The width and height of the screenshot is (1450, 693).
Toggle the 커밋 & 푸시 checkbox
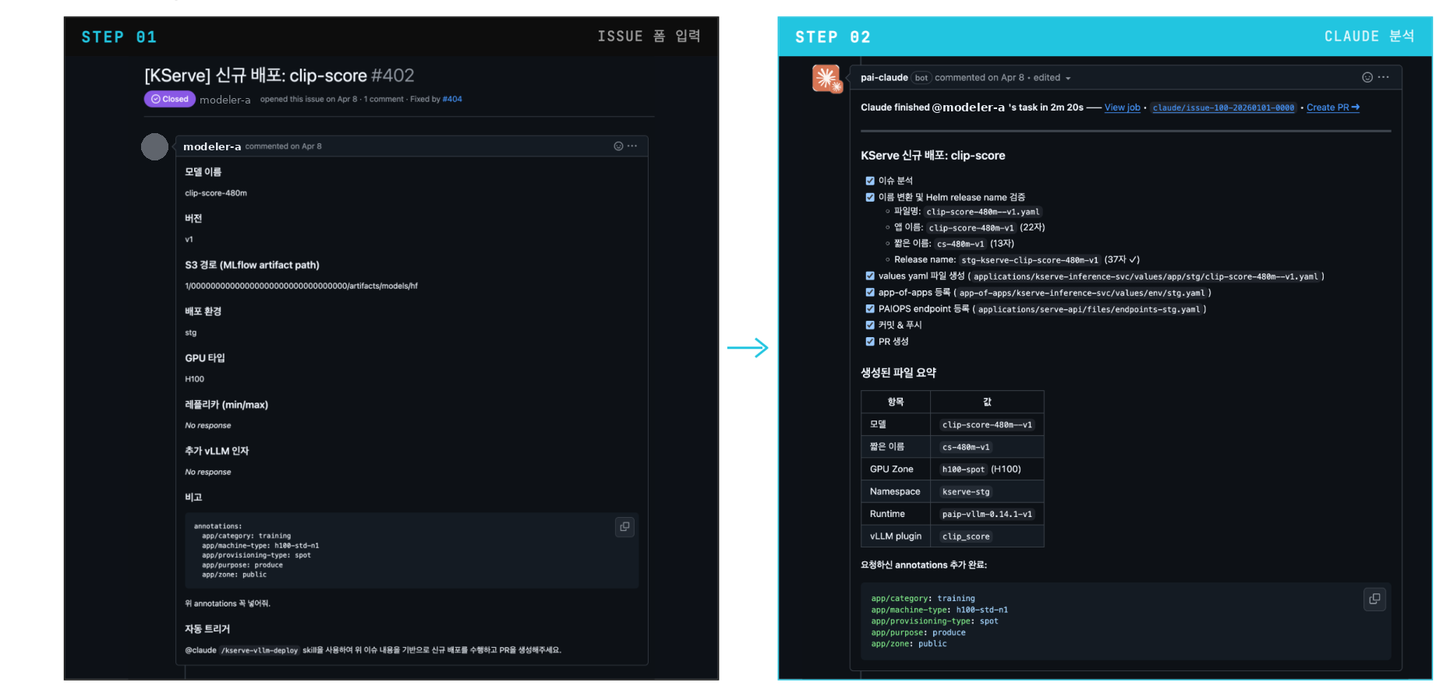coord(870,325)
